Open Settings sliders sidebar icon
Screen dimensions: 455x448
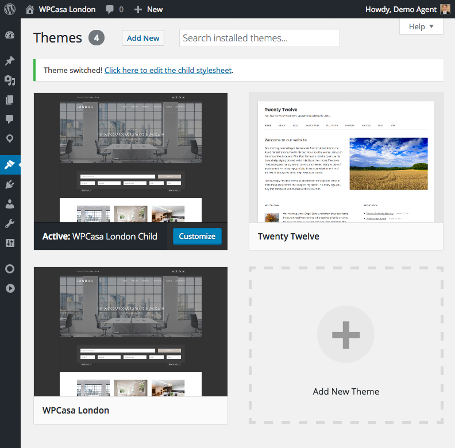pyautogui.click(x=10, y=243)
